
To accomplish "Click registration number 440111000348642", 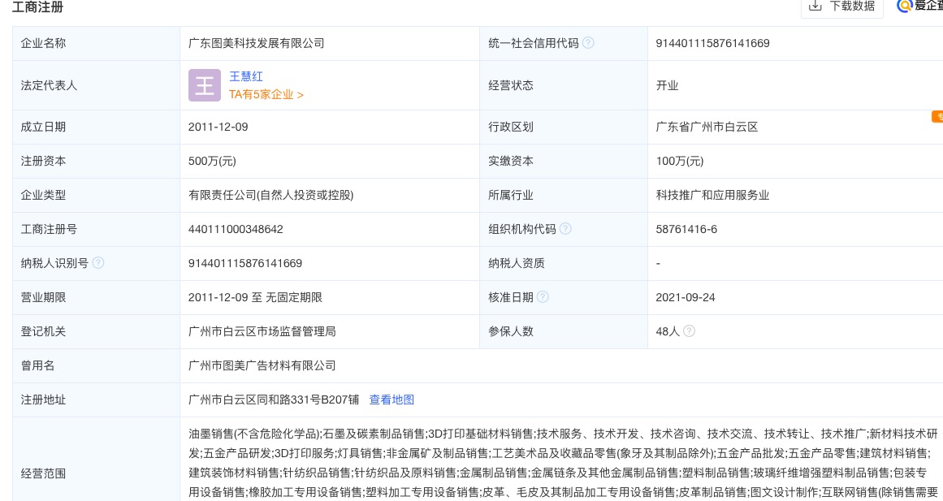I will (x=236, y=229).
